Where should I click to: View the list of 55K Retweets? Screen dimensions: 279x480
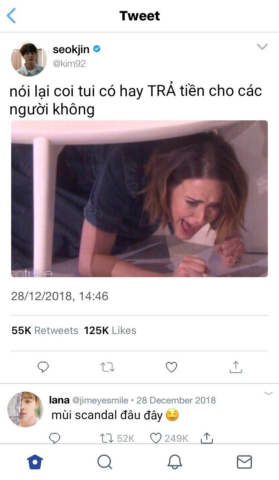pos(45,331)
